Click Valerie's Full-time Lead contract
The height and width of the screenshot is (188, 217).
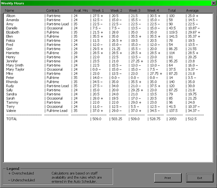click(x=57, y=111)
